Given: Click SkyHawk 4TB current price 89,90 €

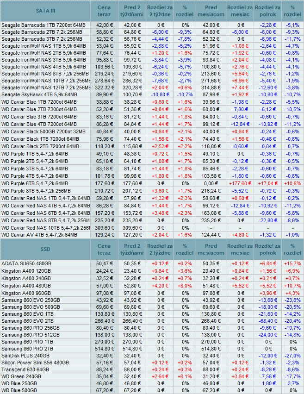Looking at the screenshot, I should click(105, 95).
